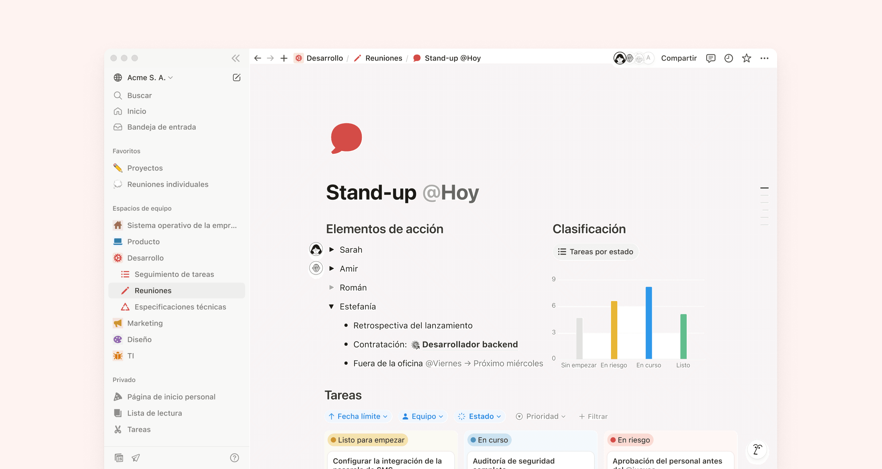
Task: Select Reuniones page in sidebar
Action: [x=177, y=290]
